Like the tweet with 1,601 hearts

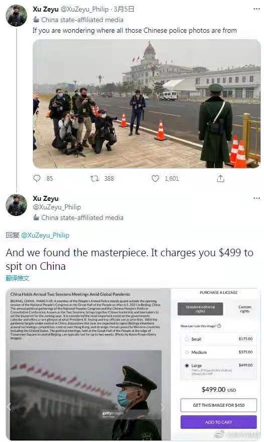[155, 178]
